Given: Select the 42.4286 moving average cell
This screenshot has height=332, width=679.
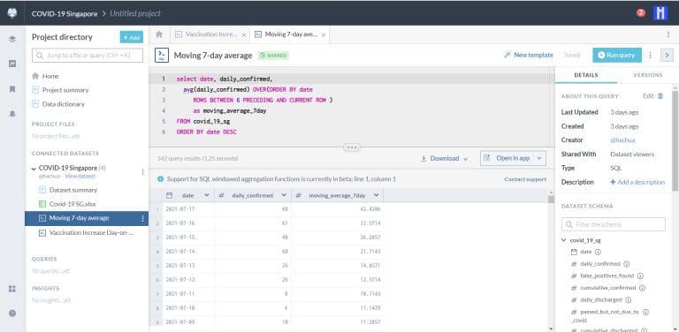Looking at the screenshot, I should tap(338, 209).
